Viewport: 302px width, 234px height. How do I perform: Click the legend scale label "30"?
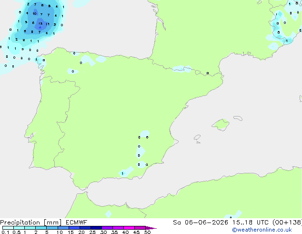[x=103, y=232]
